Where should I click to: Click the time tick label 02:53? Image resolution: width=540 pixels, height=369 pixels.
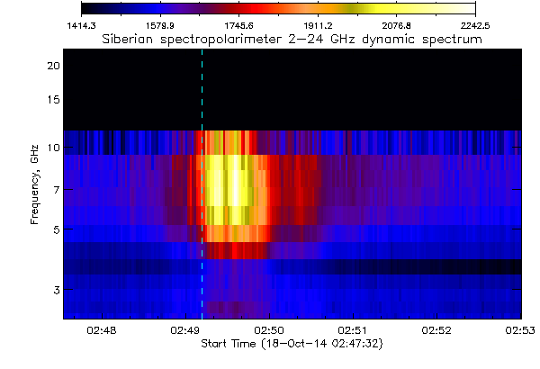(x=520, y=330)
